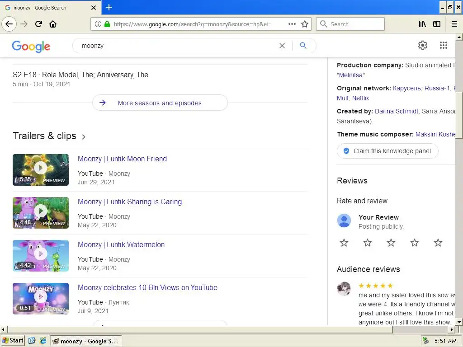Open the Windows Start menu
Screen dimensions: 463x347
click(13, 341)
